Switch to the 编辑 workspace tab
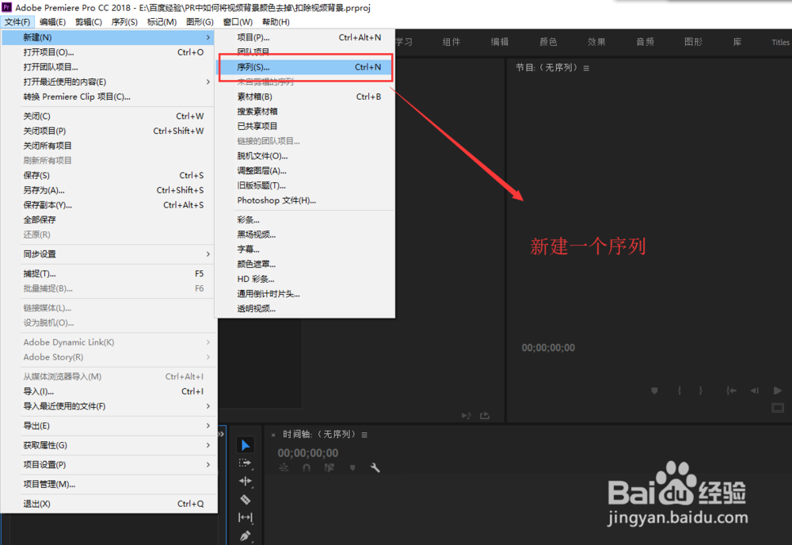The width and height of the screenshot is (792, 545). [500, 42]
